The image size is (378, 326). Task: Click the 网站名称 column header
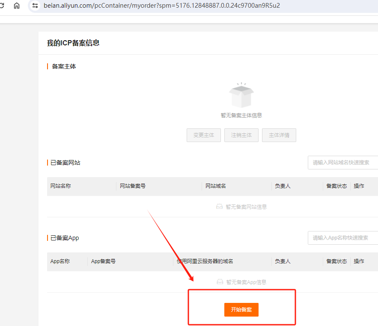pyautogui.click(x=61, y=186)
